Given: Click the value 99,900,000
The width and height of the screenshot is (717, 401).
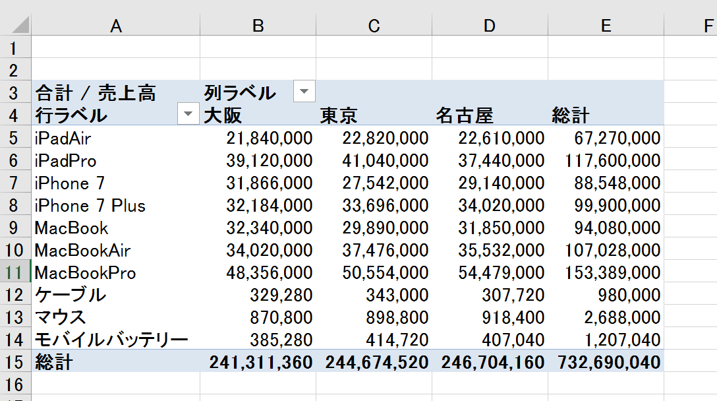Looking at the screenshot, I should [x=617, y=206].
